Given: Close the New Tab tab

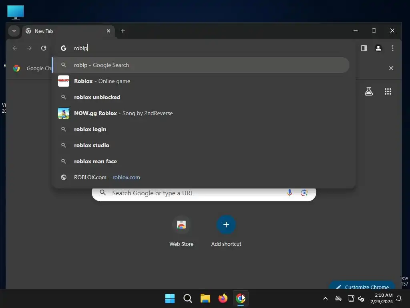Looking at the screenshot, I should [108, 31].
